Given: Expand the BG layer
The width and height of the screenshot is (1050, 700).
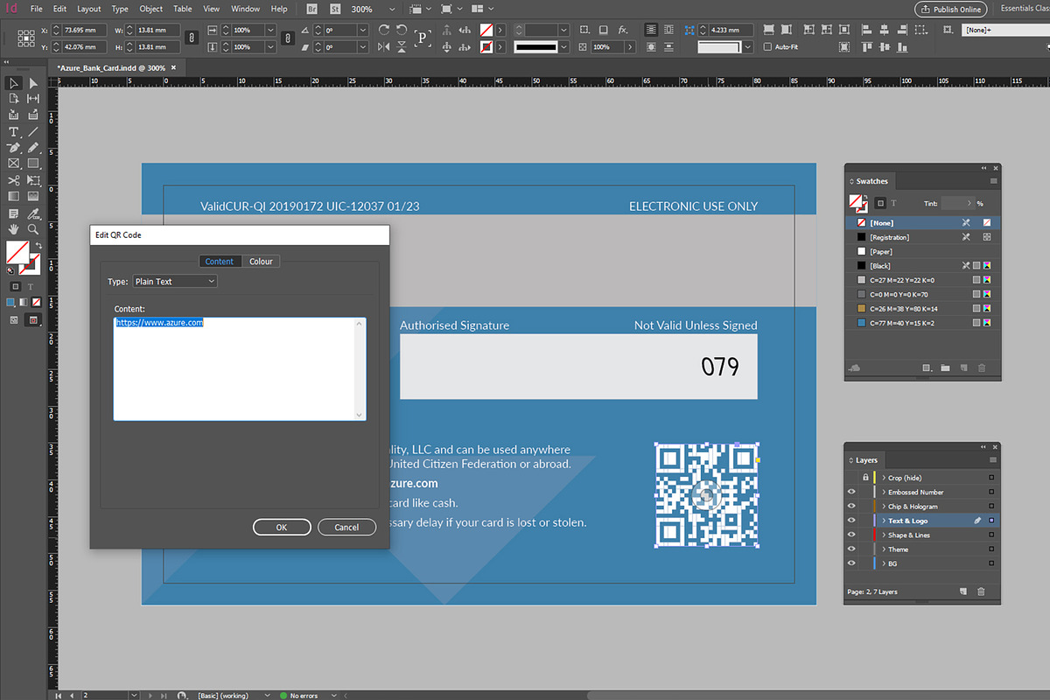Looking at the screenshot, I should tap(884, 563).
